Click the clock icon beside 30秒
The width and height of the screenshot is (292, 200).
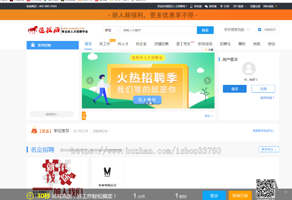pos(30,196)
